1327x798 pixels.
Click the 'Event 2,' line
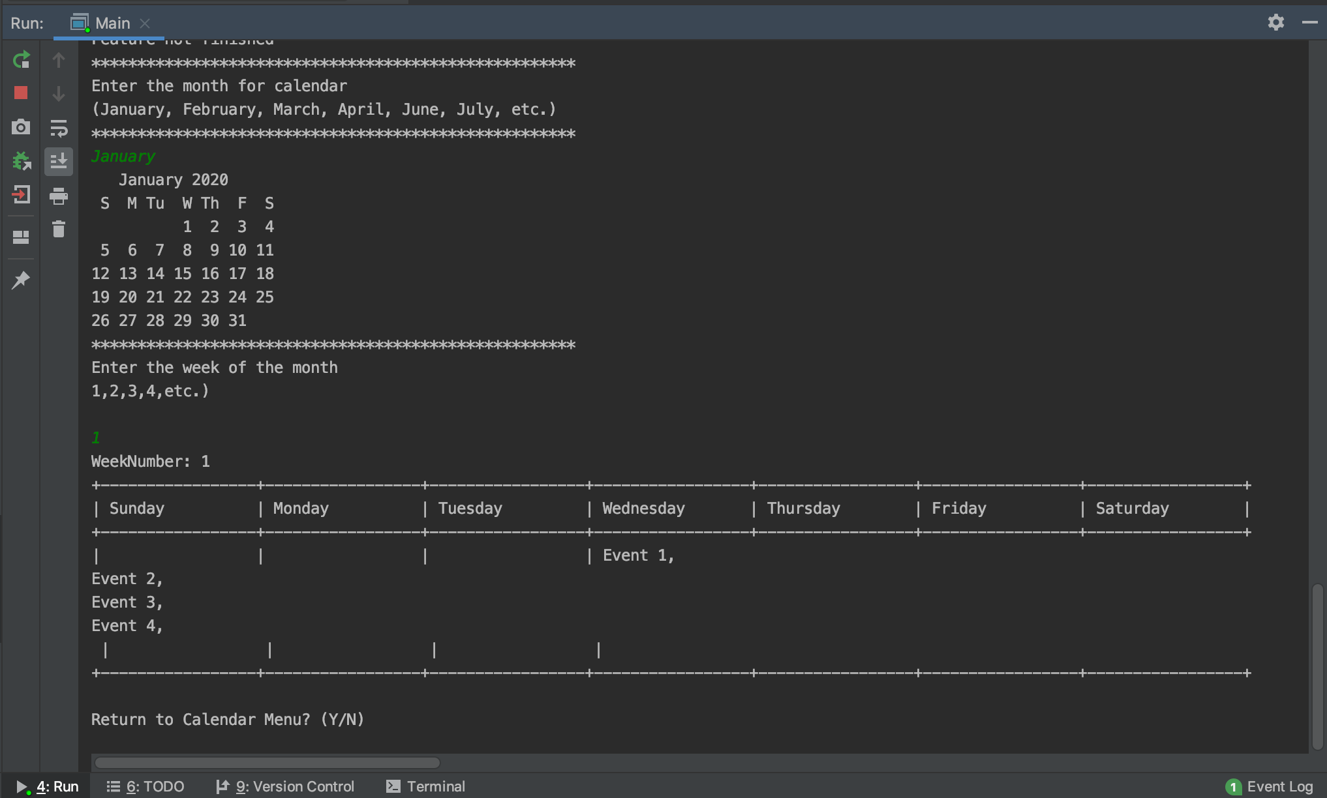[x=127, y=579]
